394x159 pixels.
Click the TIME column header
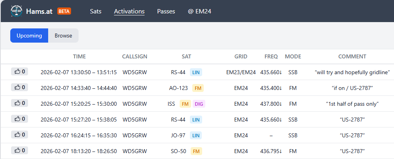[79, 56]
